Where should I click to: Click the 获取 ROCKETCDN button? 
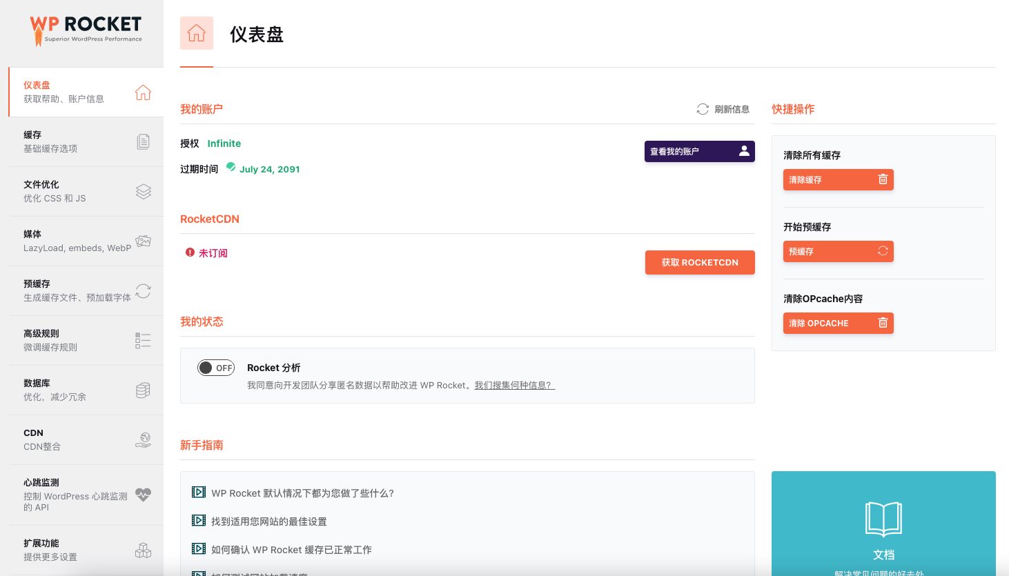point(700,262)
